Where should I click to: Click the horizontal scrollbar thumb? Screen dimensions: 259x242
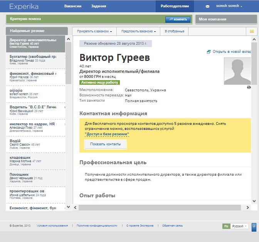click(x=160, y=207)
